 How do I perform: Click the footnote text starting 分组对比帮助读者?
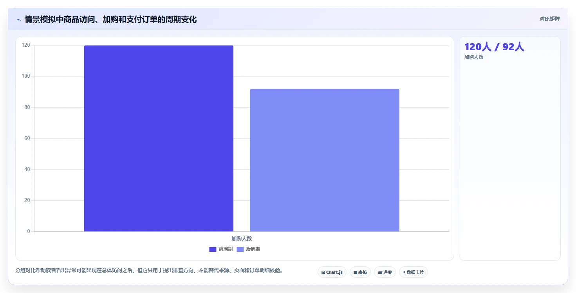coord(149,270)
